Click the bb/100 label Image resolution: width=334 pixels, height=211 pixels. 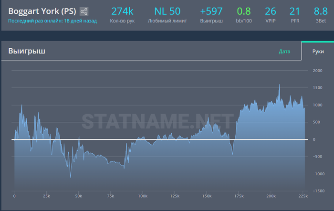click(x=244, y=21)
